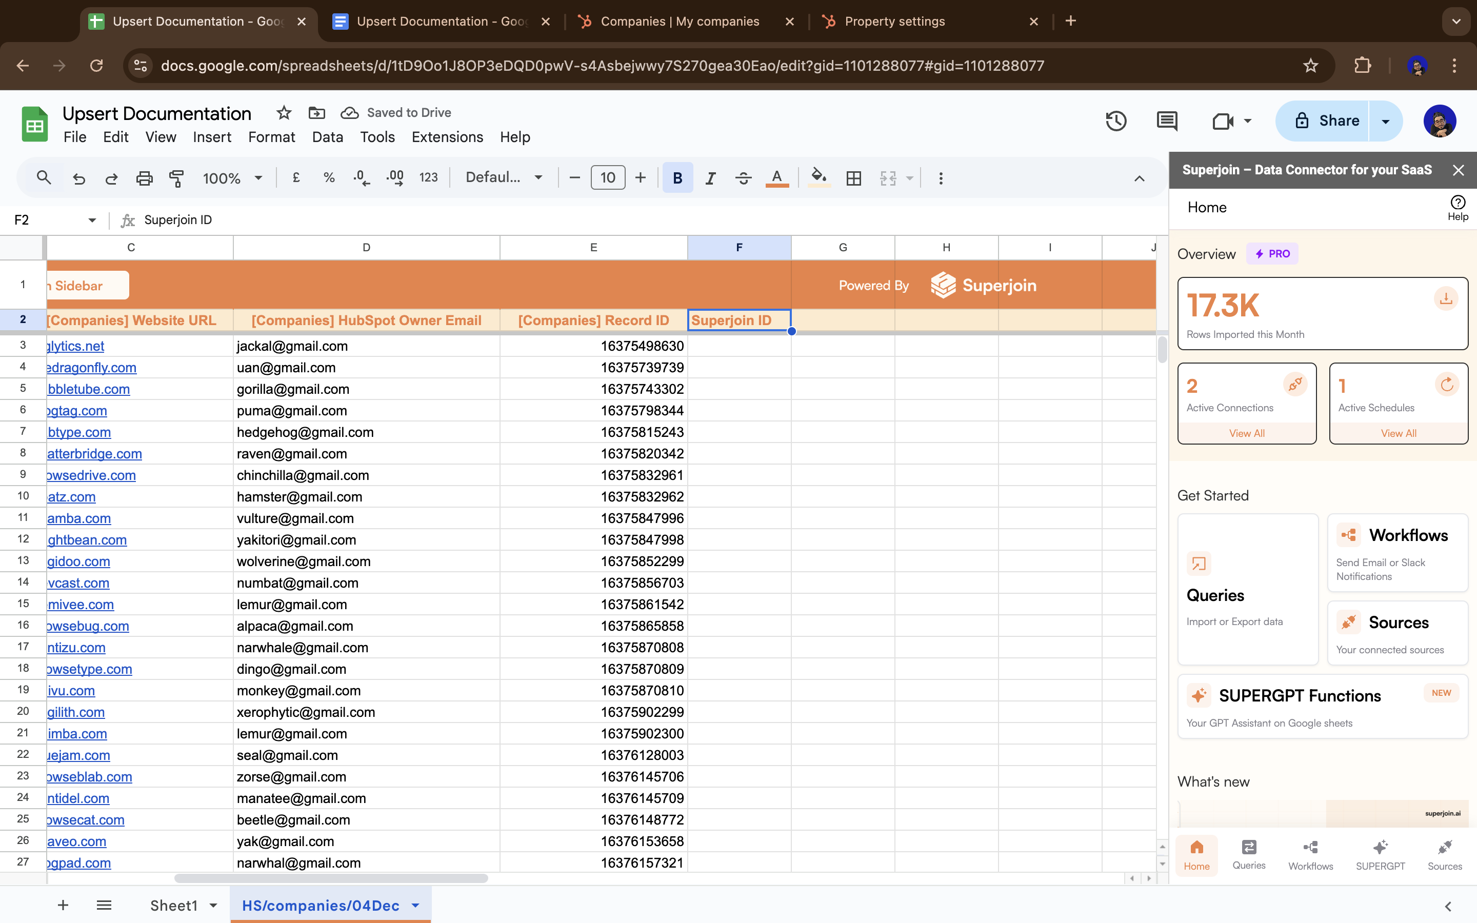Open the Extensions menu
The height and width of the screenshot is (923, 1477).
447,137
